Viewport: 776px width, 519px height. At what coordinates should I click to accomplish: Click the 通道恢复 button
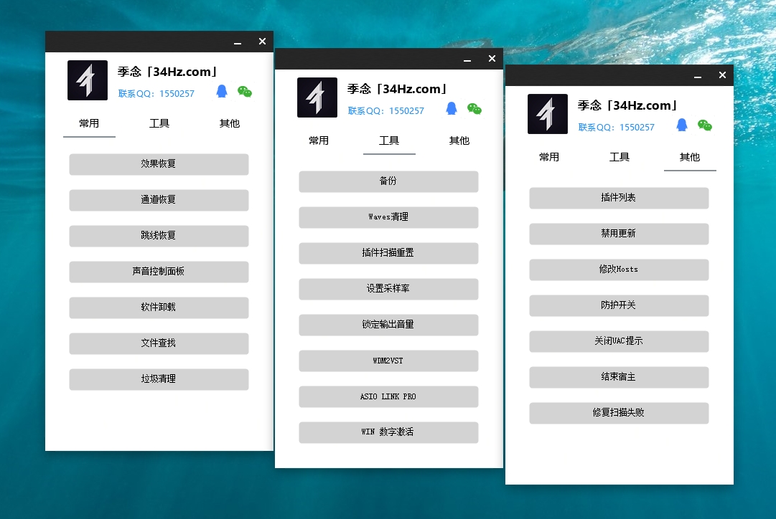159,200
